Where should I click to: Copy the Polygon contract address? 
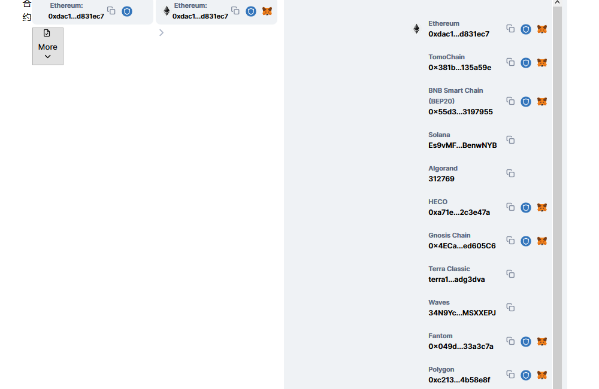(x=510, y=375)
